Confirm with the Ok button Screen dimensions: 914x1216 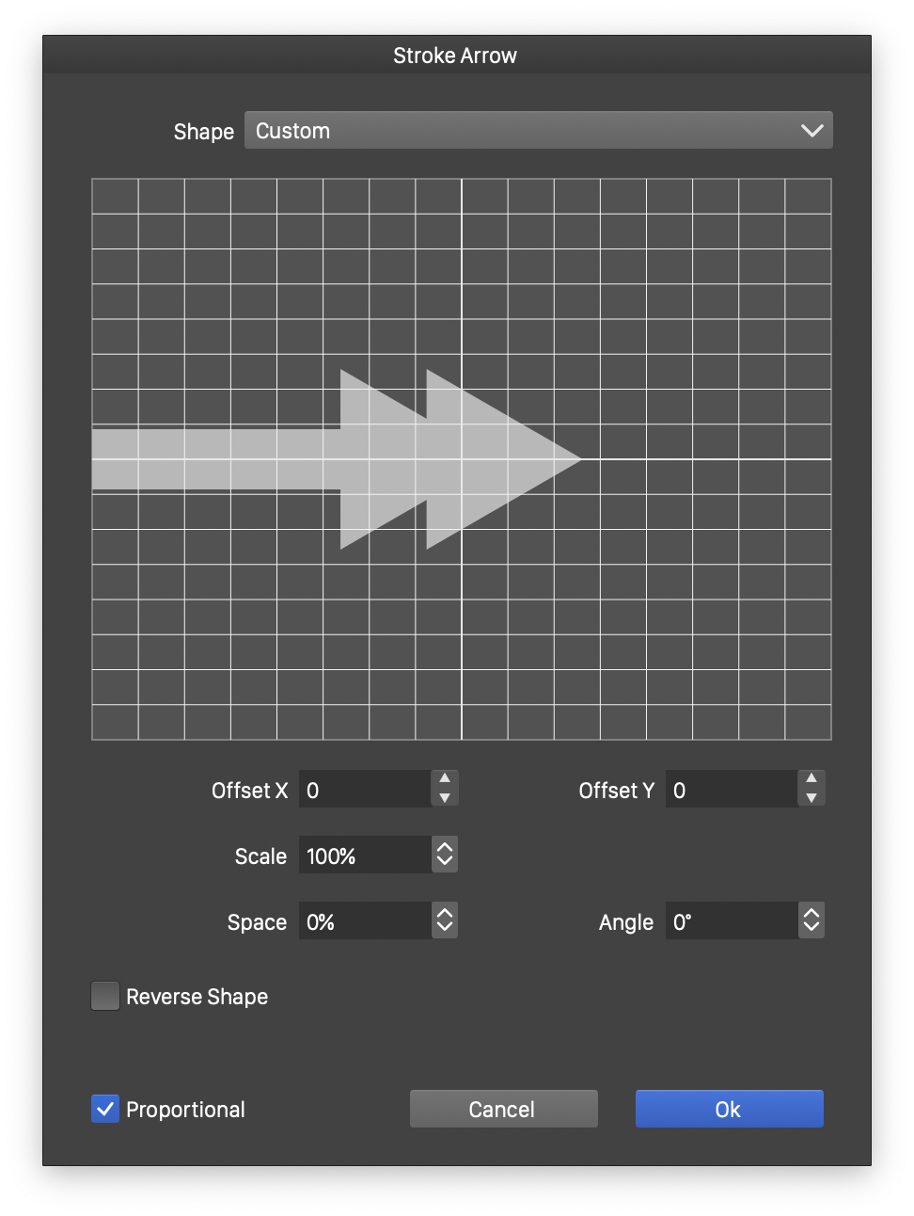[x=729, y=1109]
